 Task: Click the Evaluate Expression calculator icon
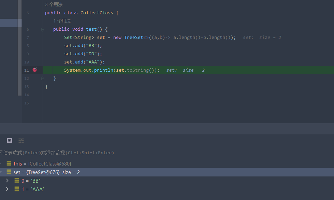point(10,141)
